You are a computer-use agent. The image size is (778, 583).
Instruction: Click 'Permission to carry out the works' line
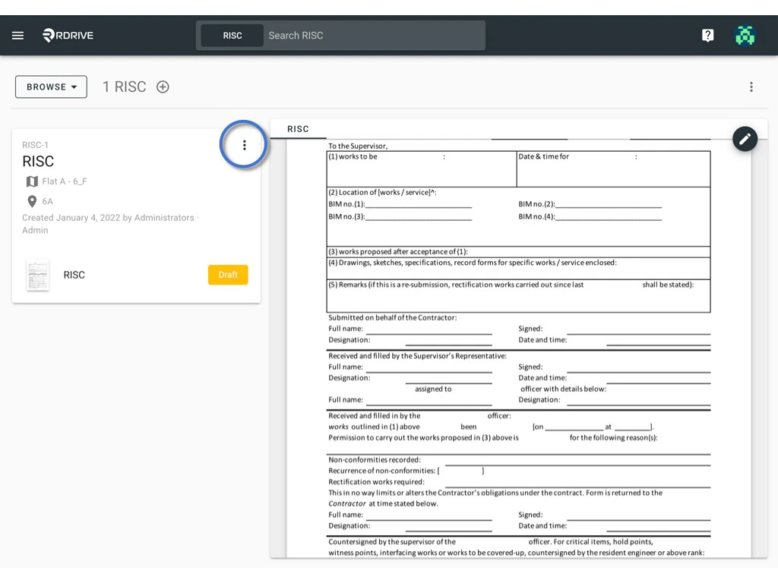tap(492, 438)
